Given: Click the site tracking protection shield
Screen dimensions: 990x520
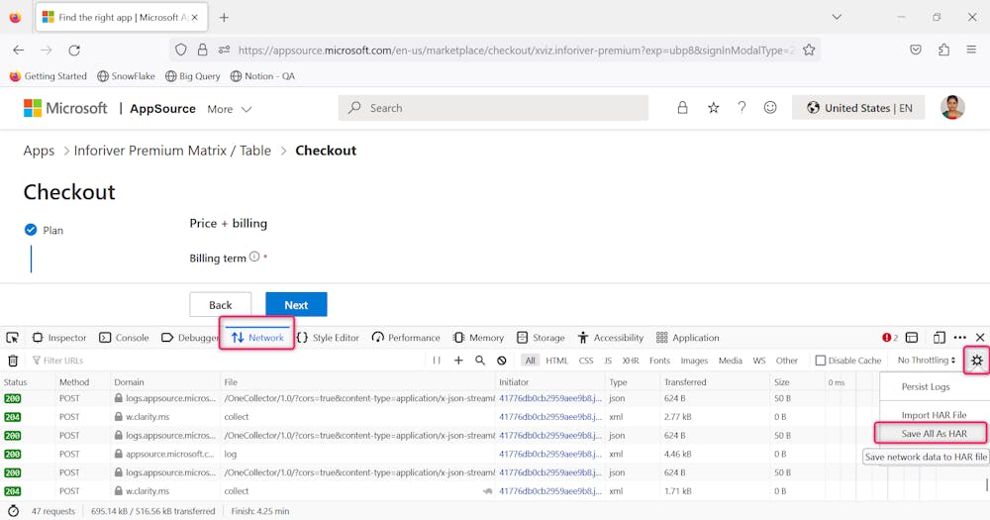Looking at the screenshot, I should click(x=181, y=50).
